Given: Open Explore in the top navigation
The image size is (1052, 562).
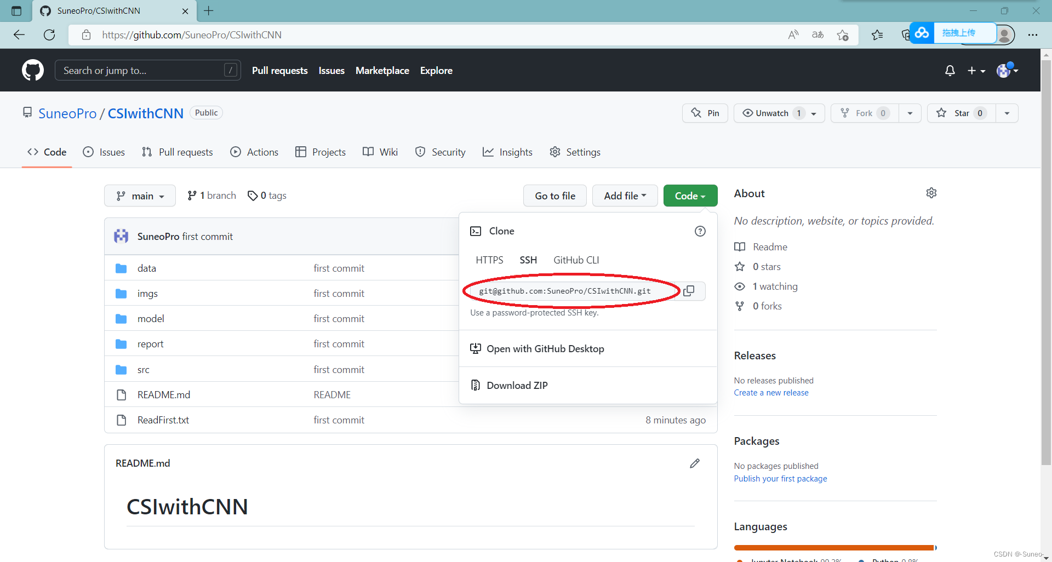Looking at the screenshot, I should click(436, 71).
